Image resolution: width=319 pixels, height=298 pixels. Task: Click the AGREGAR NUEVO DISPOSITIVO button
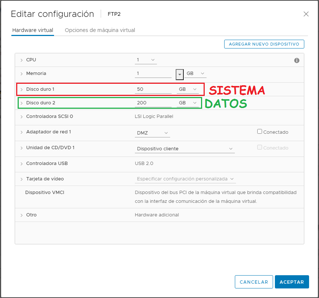(264, 44)
